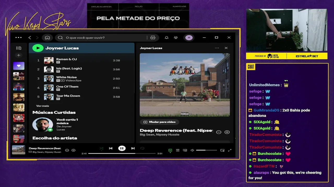Adjust the volume slider

pyautogui.click(x=206, y=150)
